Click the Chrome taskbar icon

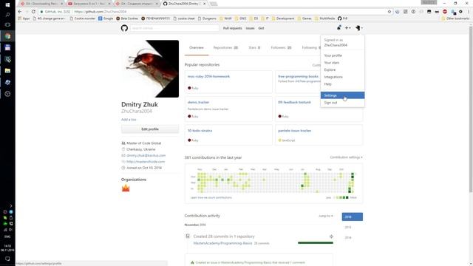click(7, 36)
